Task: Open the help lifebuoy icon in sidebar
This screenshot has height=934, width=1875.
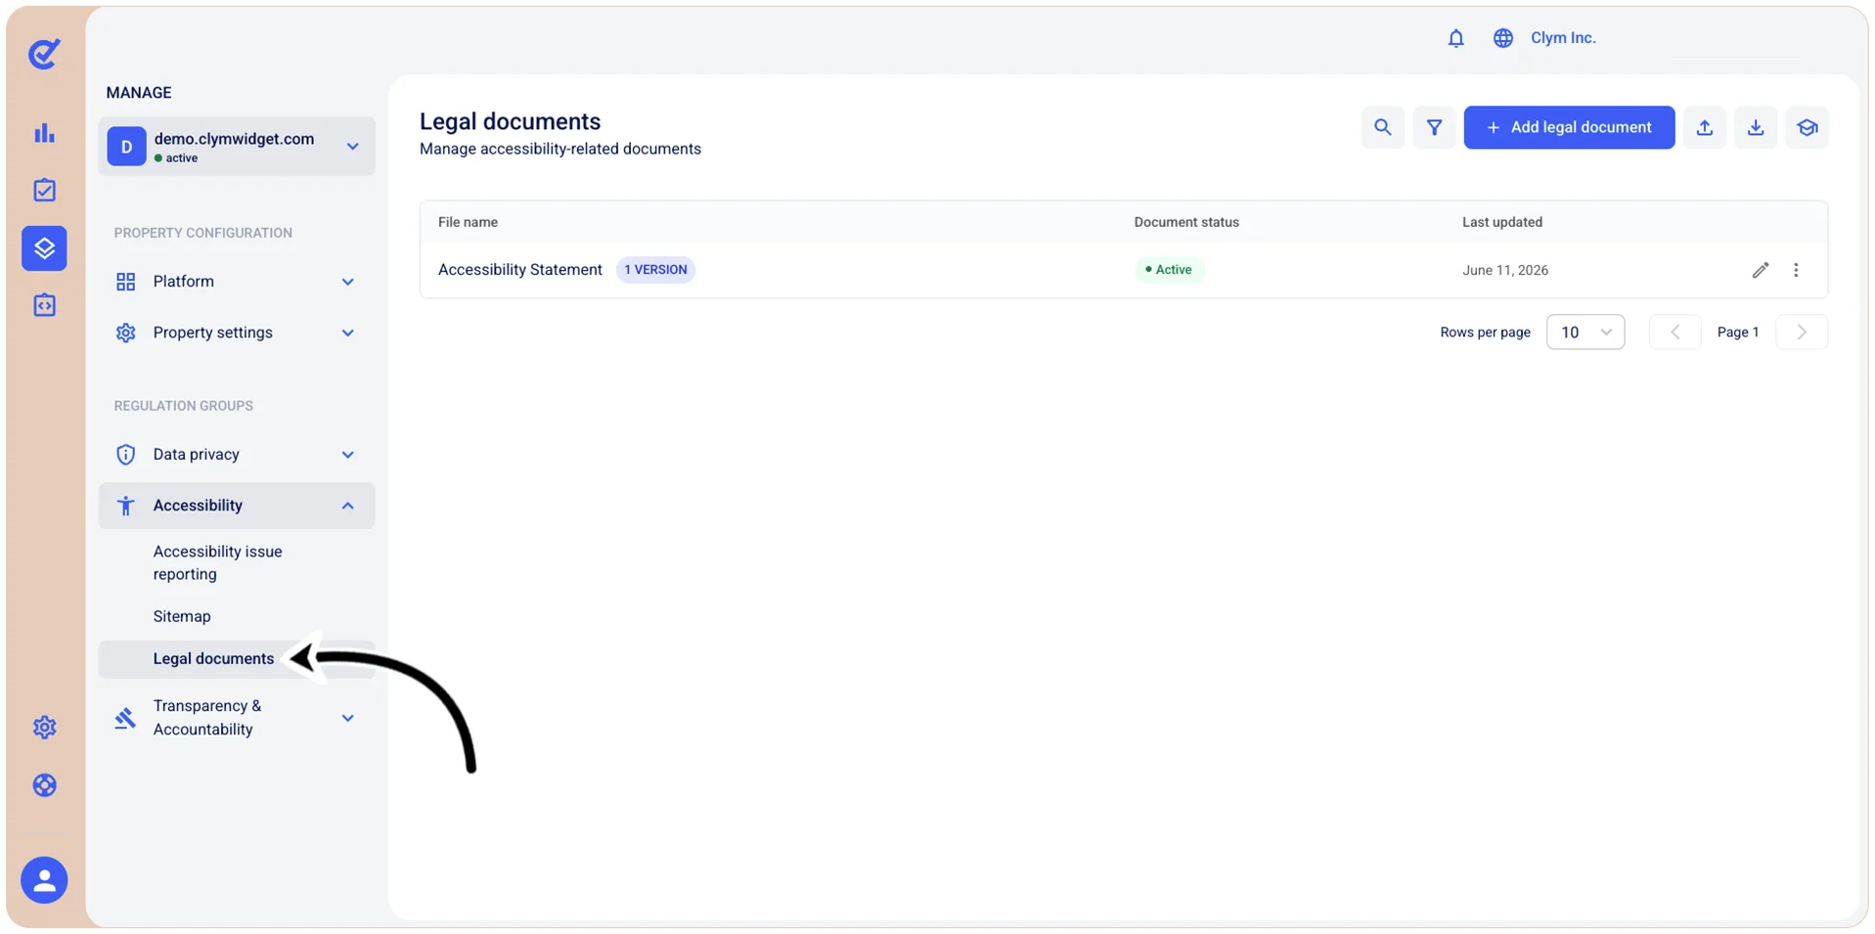Action: (44, 785)
